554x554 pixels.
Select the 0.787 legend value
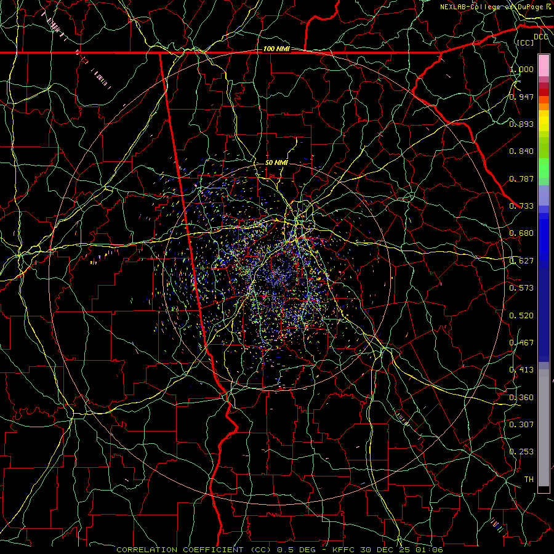click(521, 179)
